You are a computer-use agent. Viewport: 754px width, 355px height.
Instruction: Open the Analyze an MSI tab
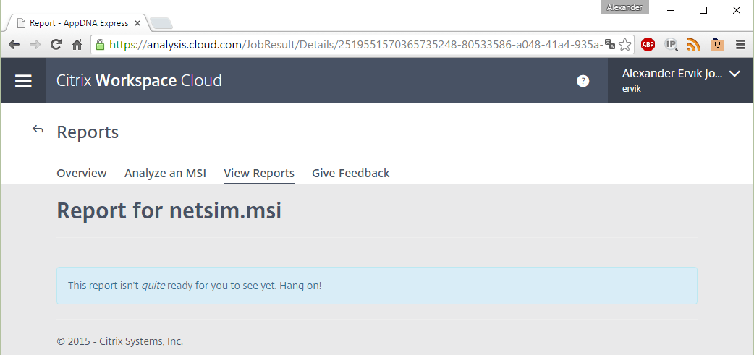coord(166,173)
